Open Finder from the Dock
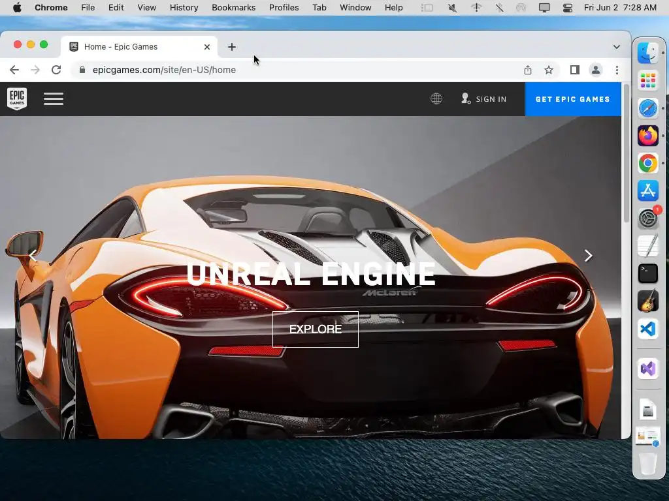669x501 pixels. (647, 53)
